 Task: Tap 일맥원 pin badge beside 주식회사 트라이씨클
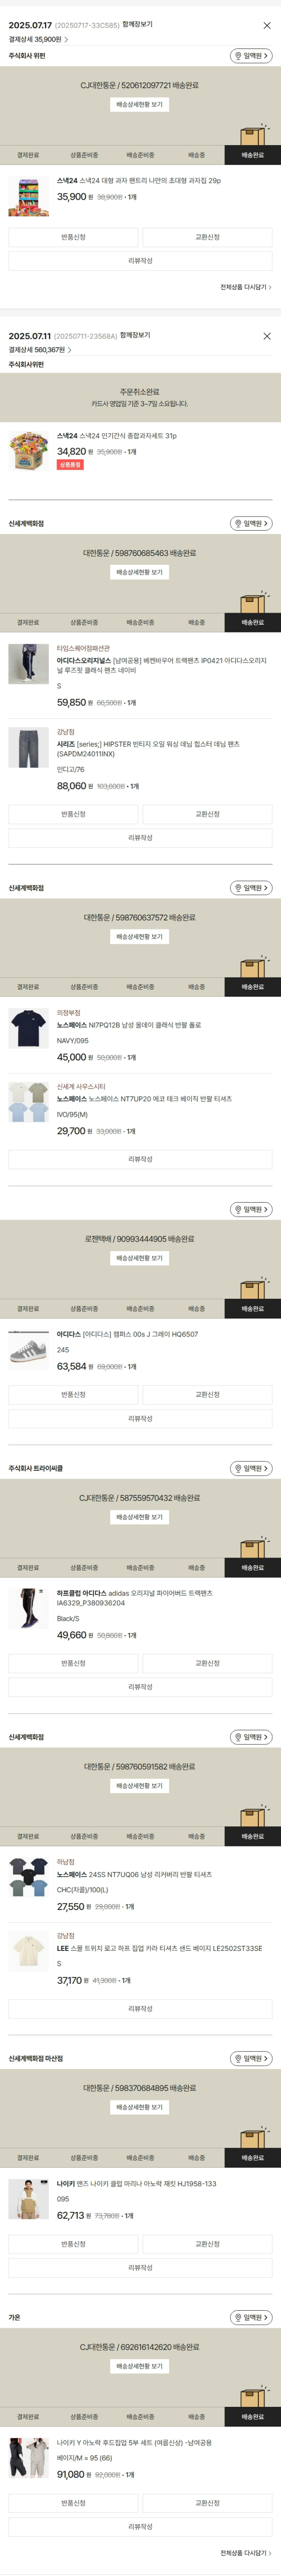click(250, 1468)
